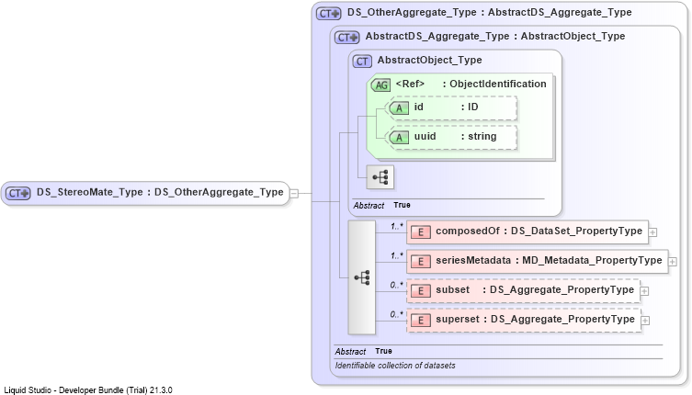Image resolution: width=692 pixels, height=395 pixels.
Task: Click the E icon of superset element
Action: click(421, 320)
